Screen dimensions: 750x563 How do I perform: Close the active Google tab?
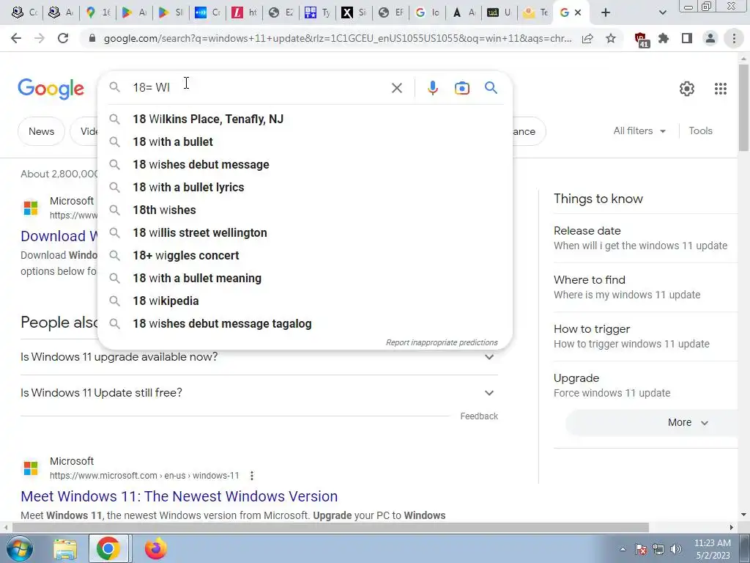point(578,12)
